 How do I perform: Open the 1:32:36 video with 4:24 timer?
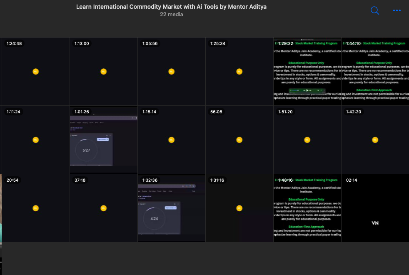click(x=171, y=208)
